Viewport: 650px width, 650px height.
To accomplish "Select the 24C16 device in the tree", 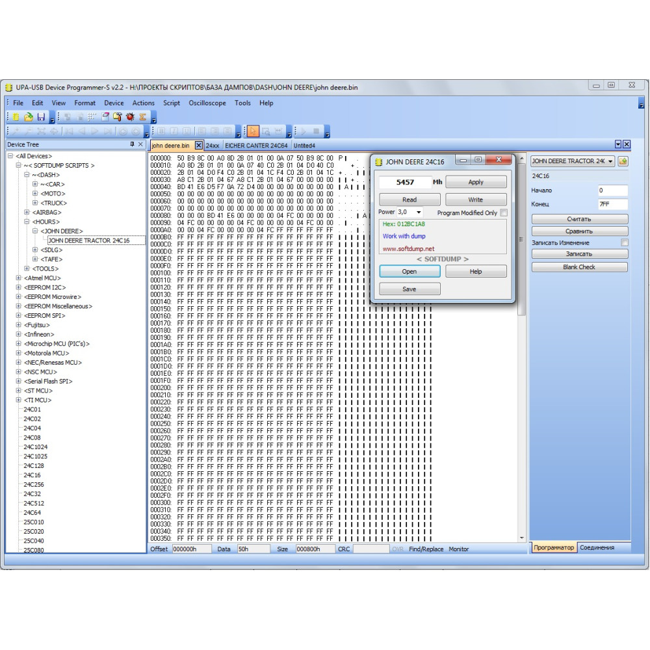I will pyautogui.click(x=32, y=475).
